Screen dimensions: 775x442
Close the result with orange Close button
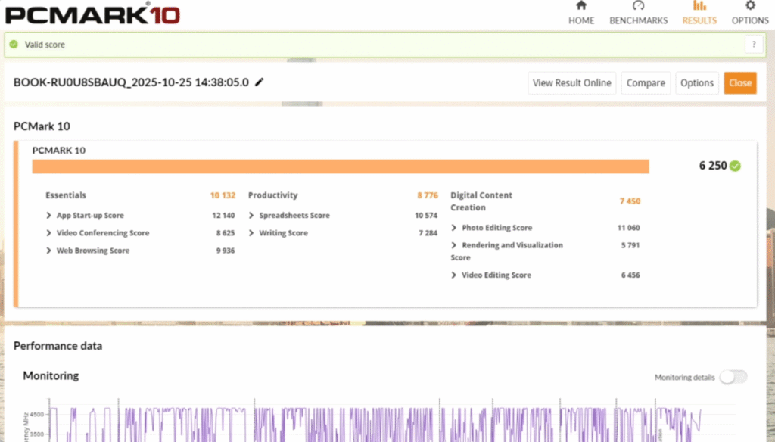(x=739, y=83)
